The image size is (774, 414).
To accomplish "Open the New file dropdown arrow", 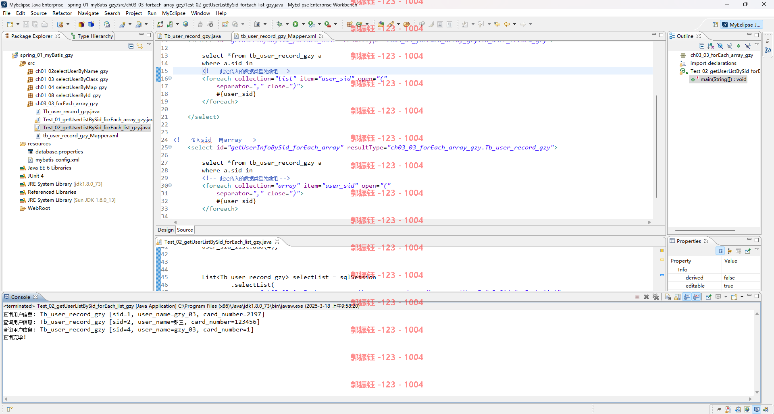I will 18,24.
